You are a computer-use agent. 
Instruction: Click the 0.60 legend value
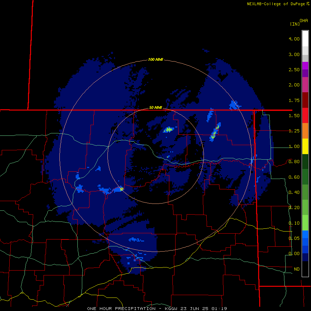tap(294, 177)
